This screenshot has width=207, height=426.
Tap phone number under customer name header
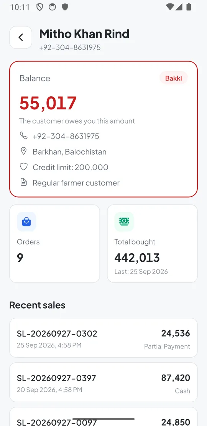point(70,48)
